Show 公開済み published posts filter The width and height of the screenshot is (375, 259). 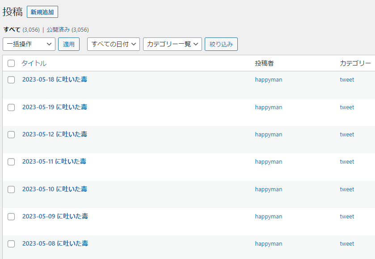coord(58,29)
